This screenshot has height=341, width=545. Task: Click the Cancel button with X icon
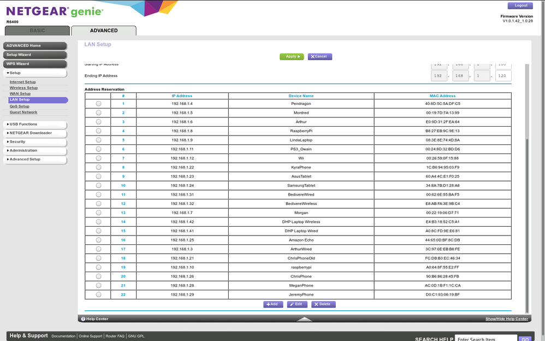pos(319,56)
